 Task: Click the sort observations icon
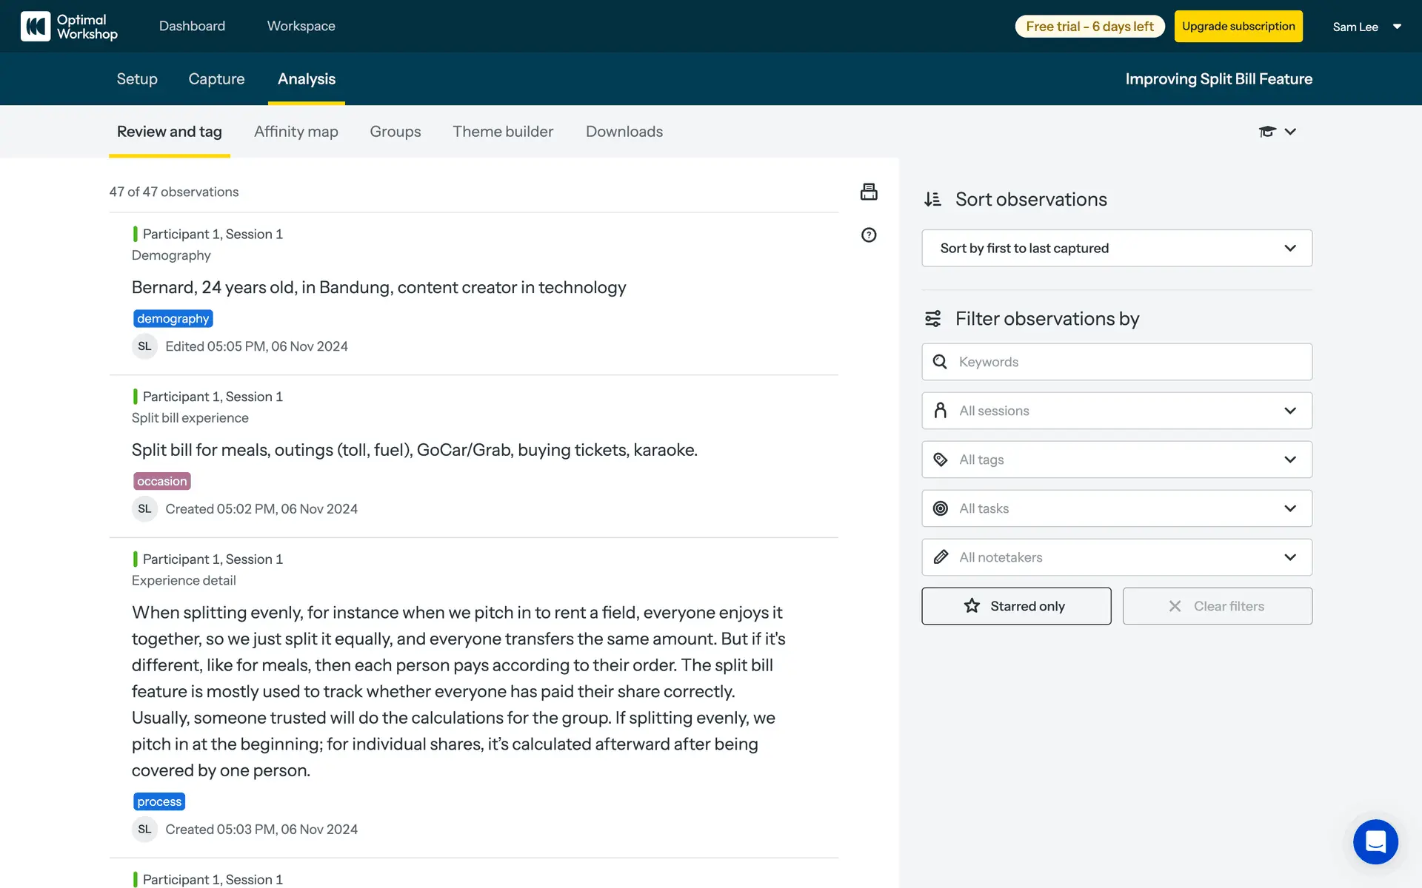tap(932, 199)
